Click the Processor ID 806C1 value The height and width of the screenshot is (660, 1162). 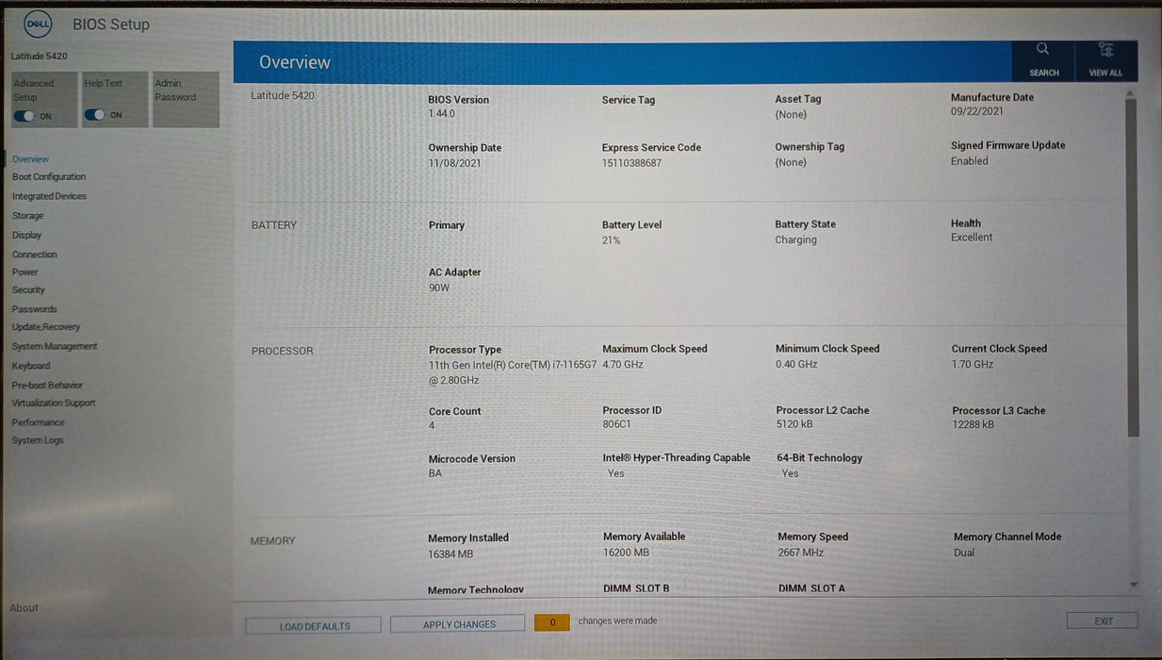coord(616,424)
